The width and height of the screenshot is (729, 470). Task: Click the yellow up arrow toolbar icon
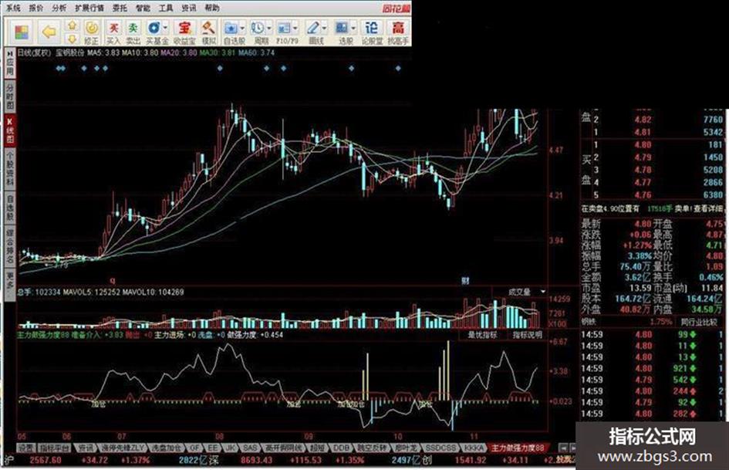(72, 25)
